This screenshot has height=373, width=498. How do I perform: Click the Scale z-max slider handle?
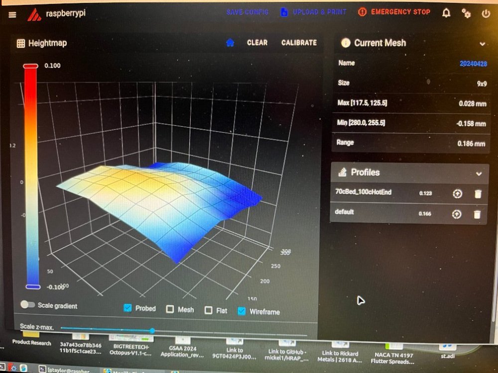point(152,331)
